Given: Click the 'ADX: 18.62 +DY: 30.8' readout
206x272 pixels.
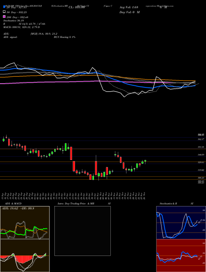Looking at the screenshot, I should coord(18,208).
